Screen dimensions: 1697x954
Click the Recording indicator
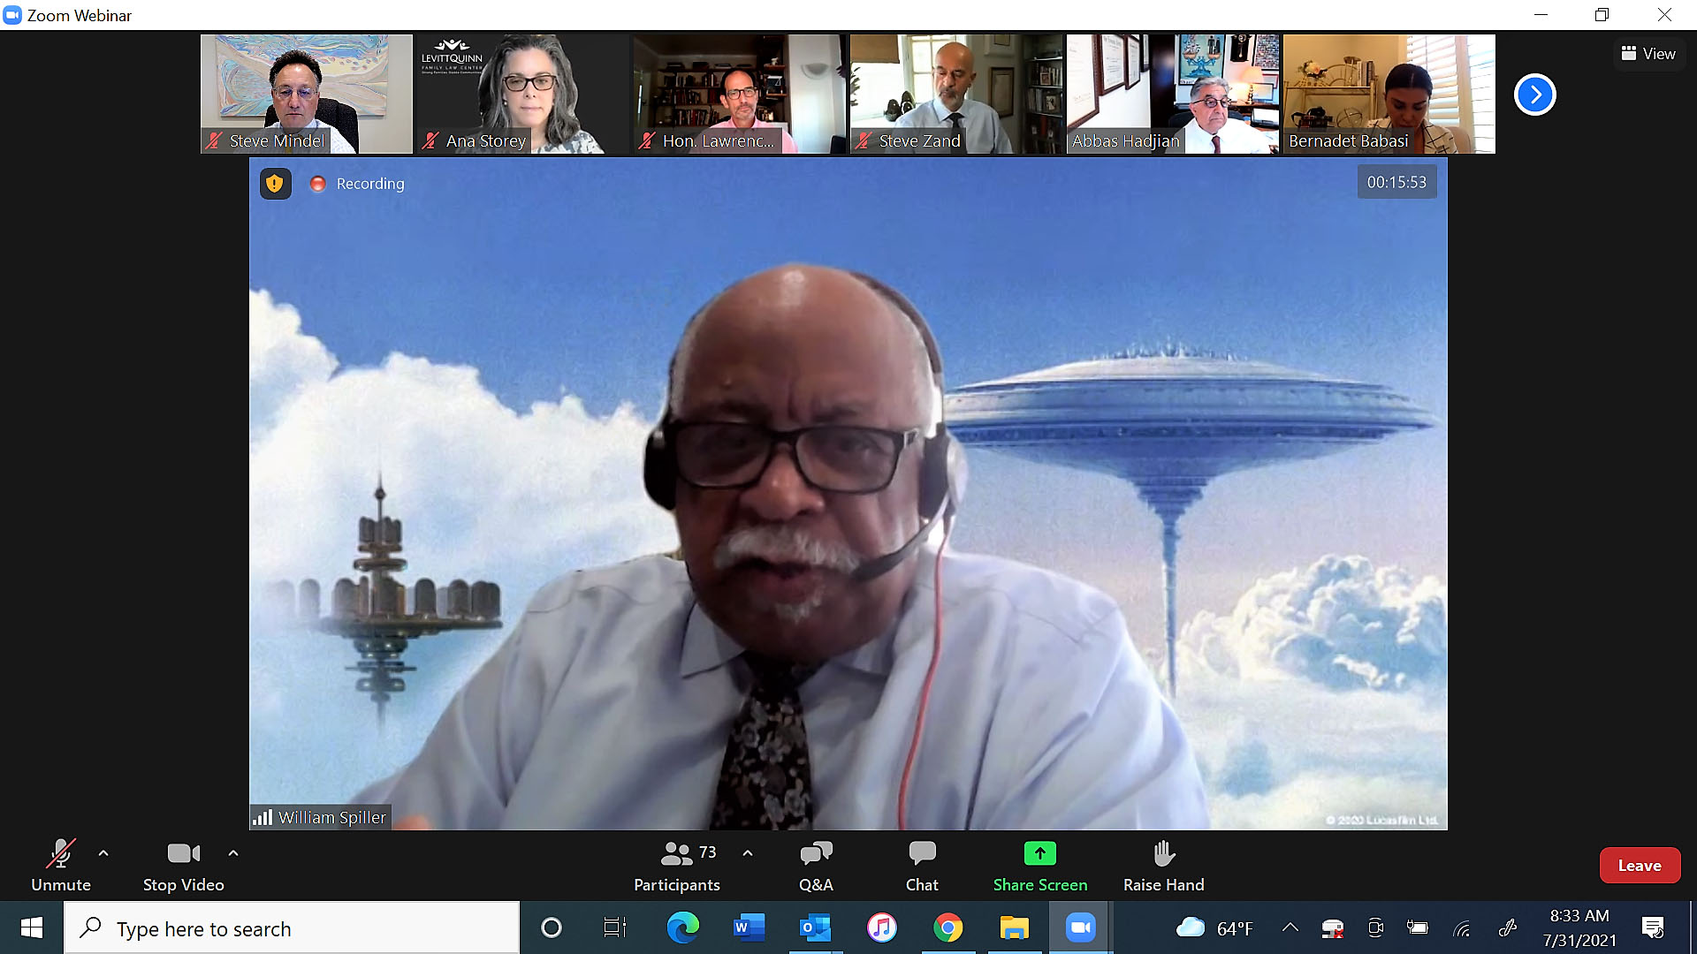click(357, 184)
